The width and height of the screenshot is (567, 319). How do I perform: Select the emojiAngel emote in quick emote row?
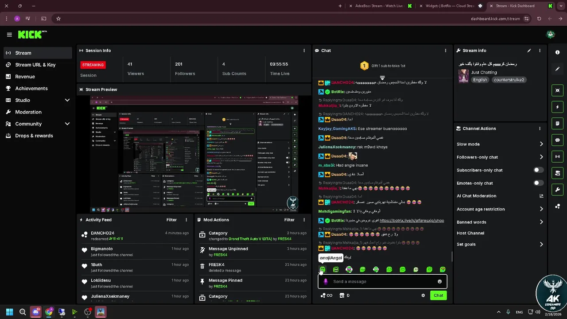(322, 269)
